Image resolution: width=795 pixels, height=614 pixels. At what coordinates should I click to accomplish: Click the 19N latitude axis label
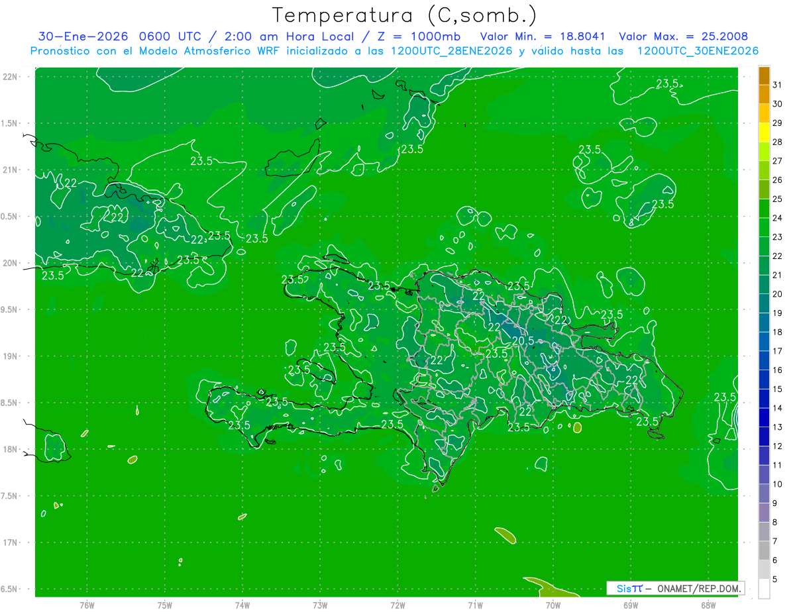[x=9, y=356]
